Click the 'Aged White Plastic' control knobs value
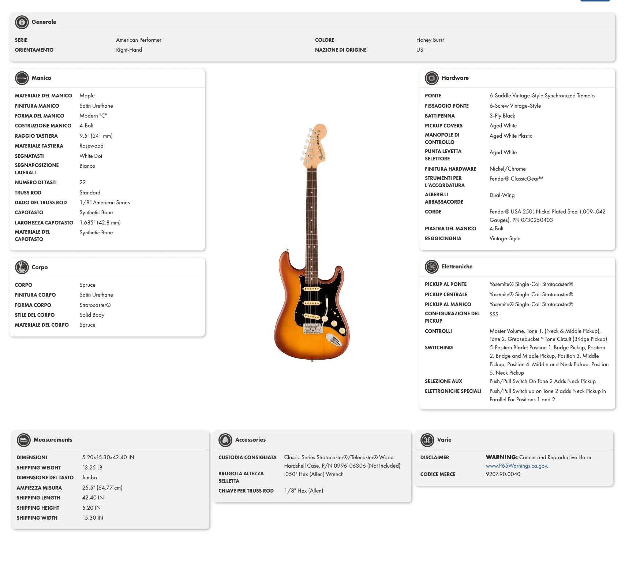 coord(511,136)
